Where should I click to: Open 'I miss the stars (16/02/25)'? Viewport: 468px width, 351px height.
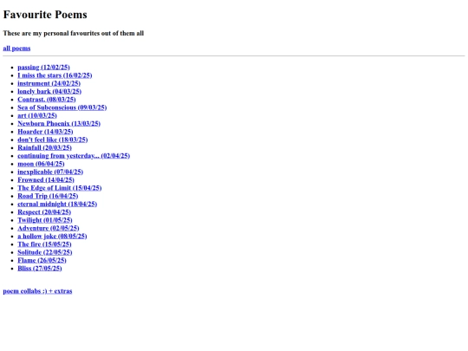point(55,75)
